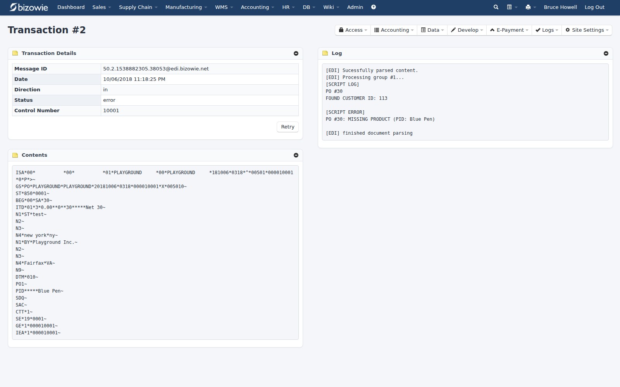
Task: Click Log Out
Action: point(594,7)
